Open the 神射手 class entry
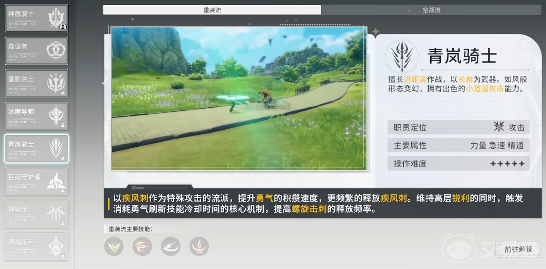Screen dimensions: 546x269 click(x=36, y=214)
